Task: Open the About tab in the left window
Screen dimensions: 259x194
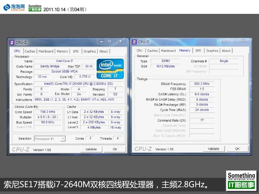Action: click(104, 51)
